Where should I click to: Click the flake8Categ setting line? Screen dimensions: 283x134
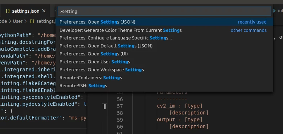point(28,83)
